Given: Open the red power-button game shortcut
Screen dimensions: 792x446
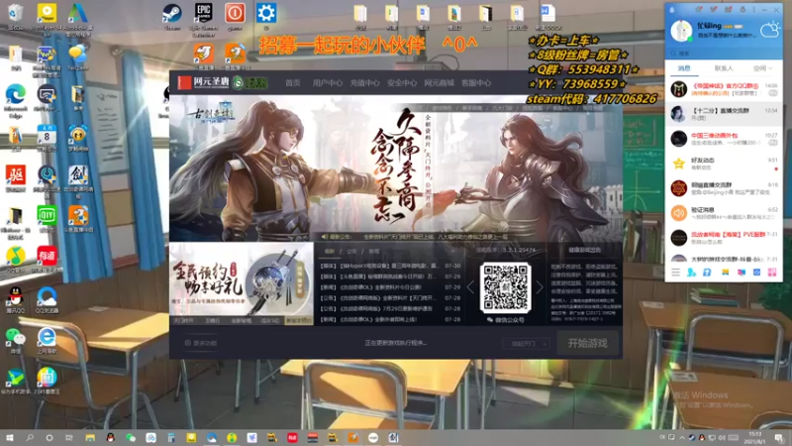Looking at the screenshot, I should 235,16.
